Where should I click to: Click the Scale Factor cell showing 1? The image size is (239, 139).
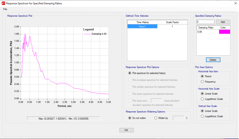pyautogui.click(x=172, y=26)
